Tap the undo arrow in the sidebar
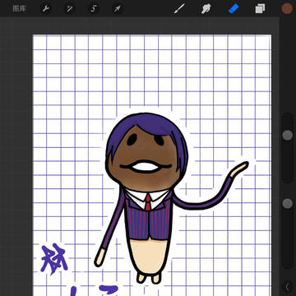 click(288, 287)
